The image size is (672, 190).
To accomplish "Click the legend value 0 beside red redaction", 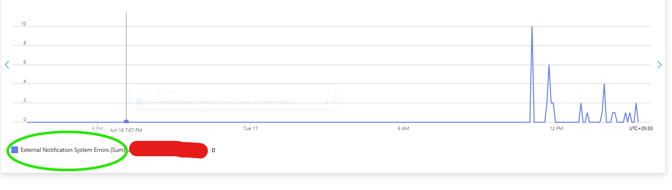I will (213, 150).
